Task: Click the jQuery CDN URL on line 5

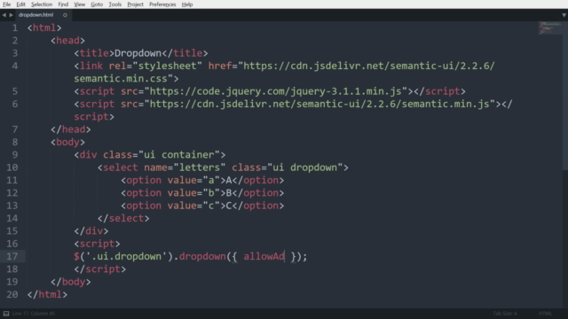Action: (x=276, y=91)
